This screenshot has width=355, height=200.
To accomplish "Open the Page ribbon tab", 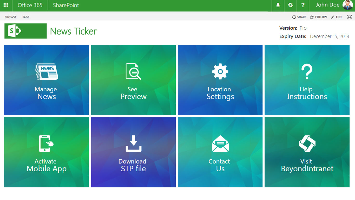I will 26,17.
